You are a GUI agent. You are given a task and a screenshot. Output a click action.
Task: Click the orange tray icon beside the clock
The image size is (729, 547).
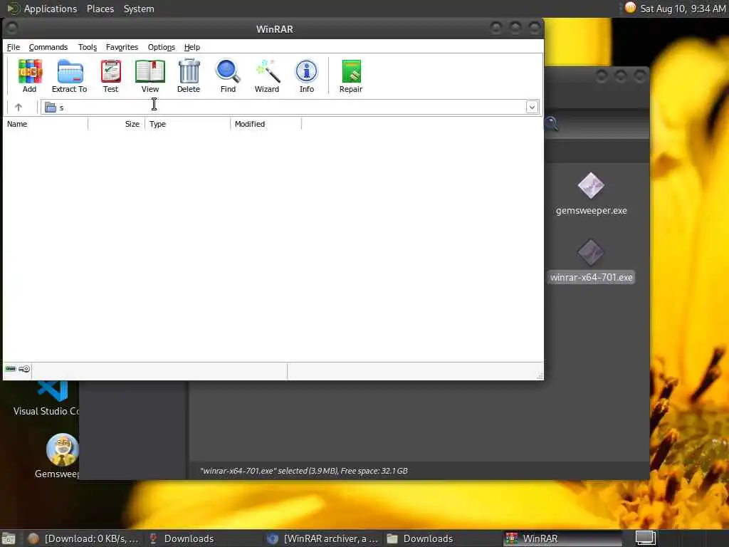(x=630, y=8)
